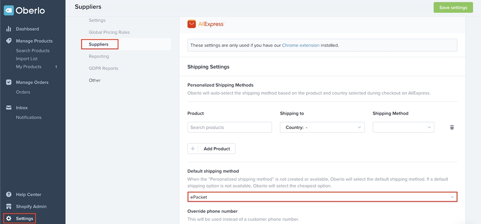Screen dimensions: 481x224
Task: Open the Shipping to Country dropdown
Action: (x=322, y=127)
